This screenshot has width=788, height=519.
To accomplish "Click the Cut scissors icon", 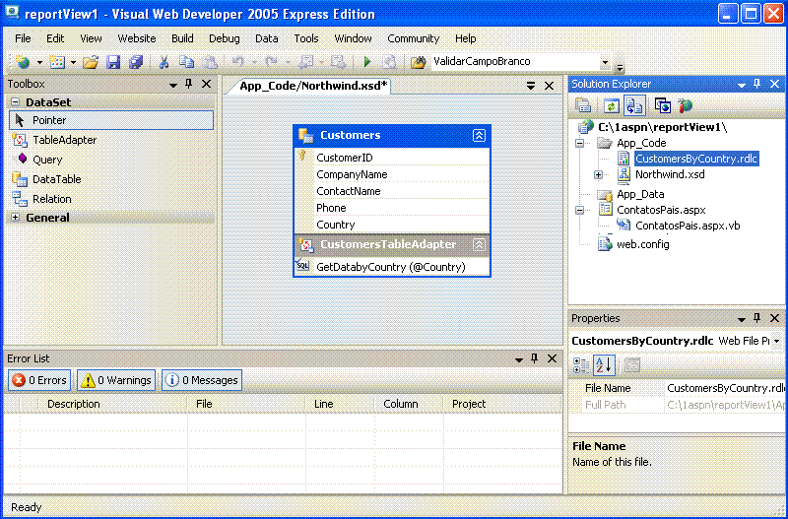I will (164, 62).
